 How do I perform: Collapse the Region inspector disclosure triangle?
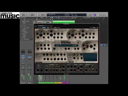coord(21,18)
